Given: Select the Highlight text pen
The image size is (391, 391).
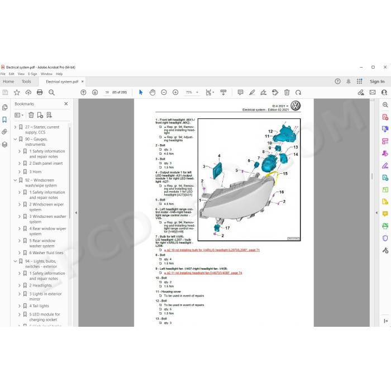Looking at the screenshot, I should click(252, 93).
